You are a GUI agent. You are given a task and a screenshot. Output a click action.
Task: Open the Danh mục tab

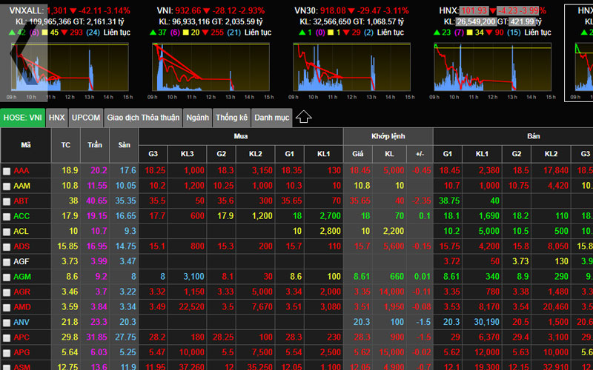coord(271,117)
